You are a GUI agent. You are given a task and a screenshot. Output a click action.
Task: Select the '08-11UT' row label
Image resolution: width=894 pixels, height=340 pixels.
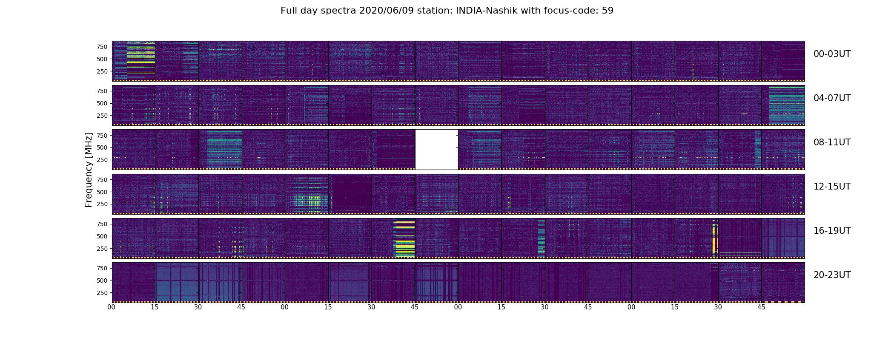pyautogui.click(x=832, y=142)
